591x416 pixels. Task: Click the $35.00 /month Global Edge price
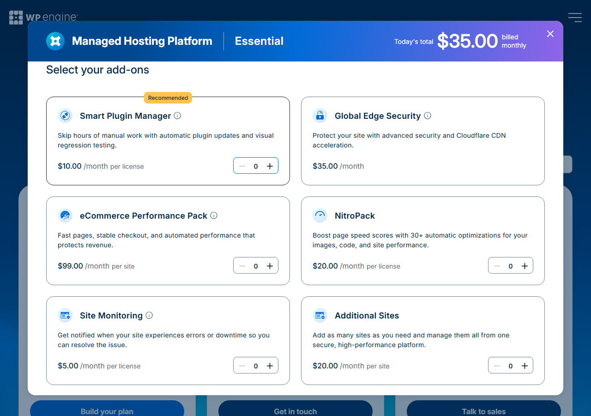pos(338,166)
